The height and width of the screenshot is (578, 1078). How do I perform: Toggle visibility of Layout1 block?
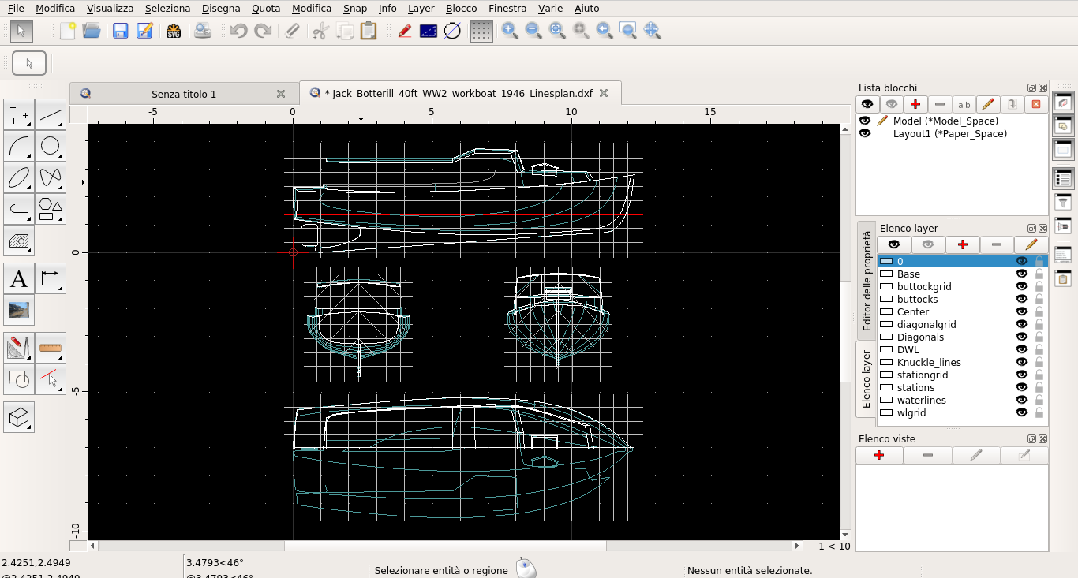[866, 133]
